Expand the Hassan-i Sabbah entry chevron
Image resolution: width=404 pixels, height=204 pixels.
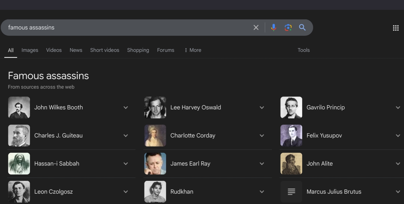126,164
